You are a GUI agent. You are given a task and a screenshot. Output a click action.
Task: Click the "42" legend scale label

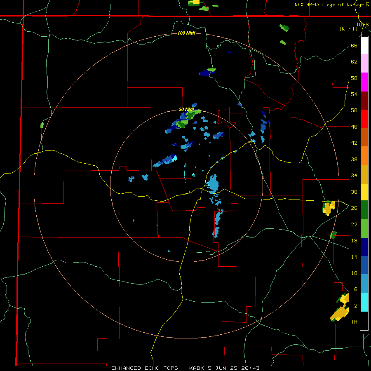pyautogui.click(x=354, y=143)
